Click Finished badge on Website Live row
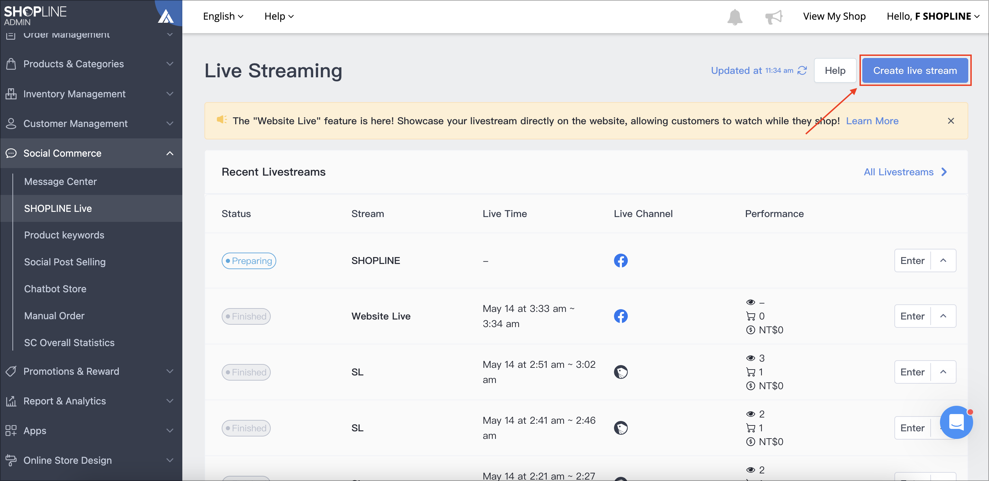Image resolution: width=989 pixels, height=481 pixels. tap(246, 316)
